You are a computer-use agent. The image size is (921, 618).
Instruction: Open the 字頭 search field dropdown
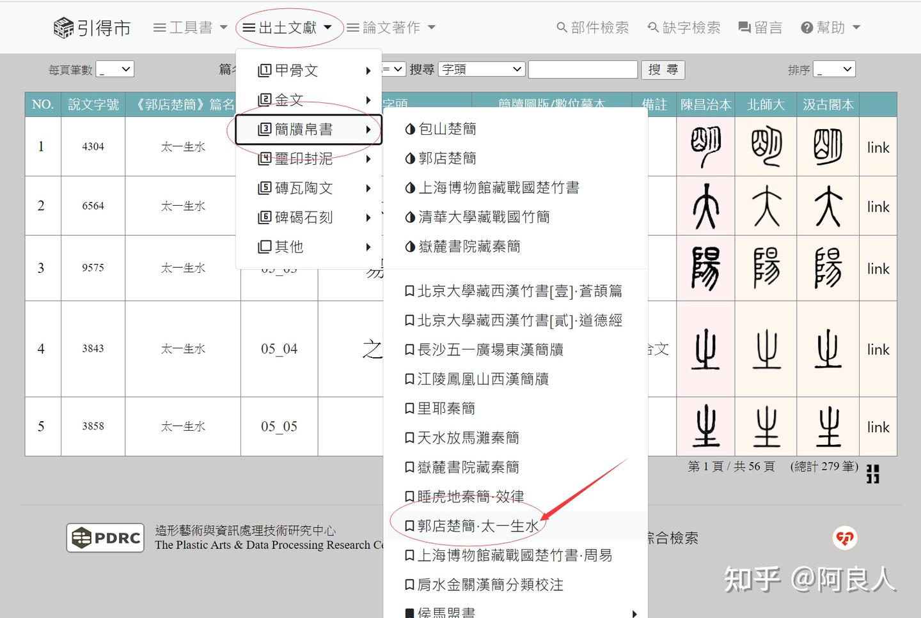pos(482,69)
